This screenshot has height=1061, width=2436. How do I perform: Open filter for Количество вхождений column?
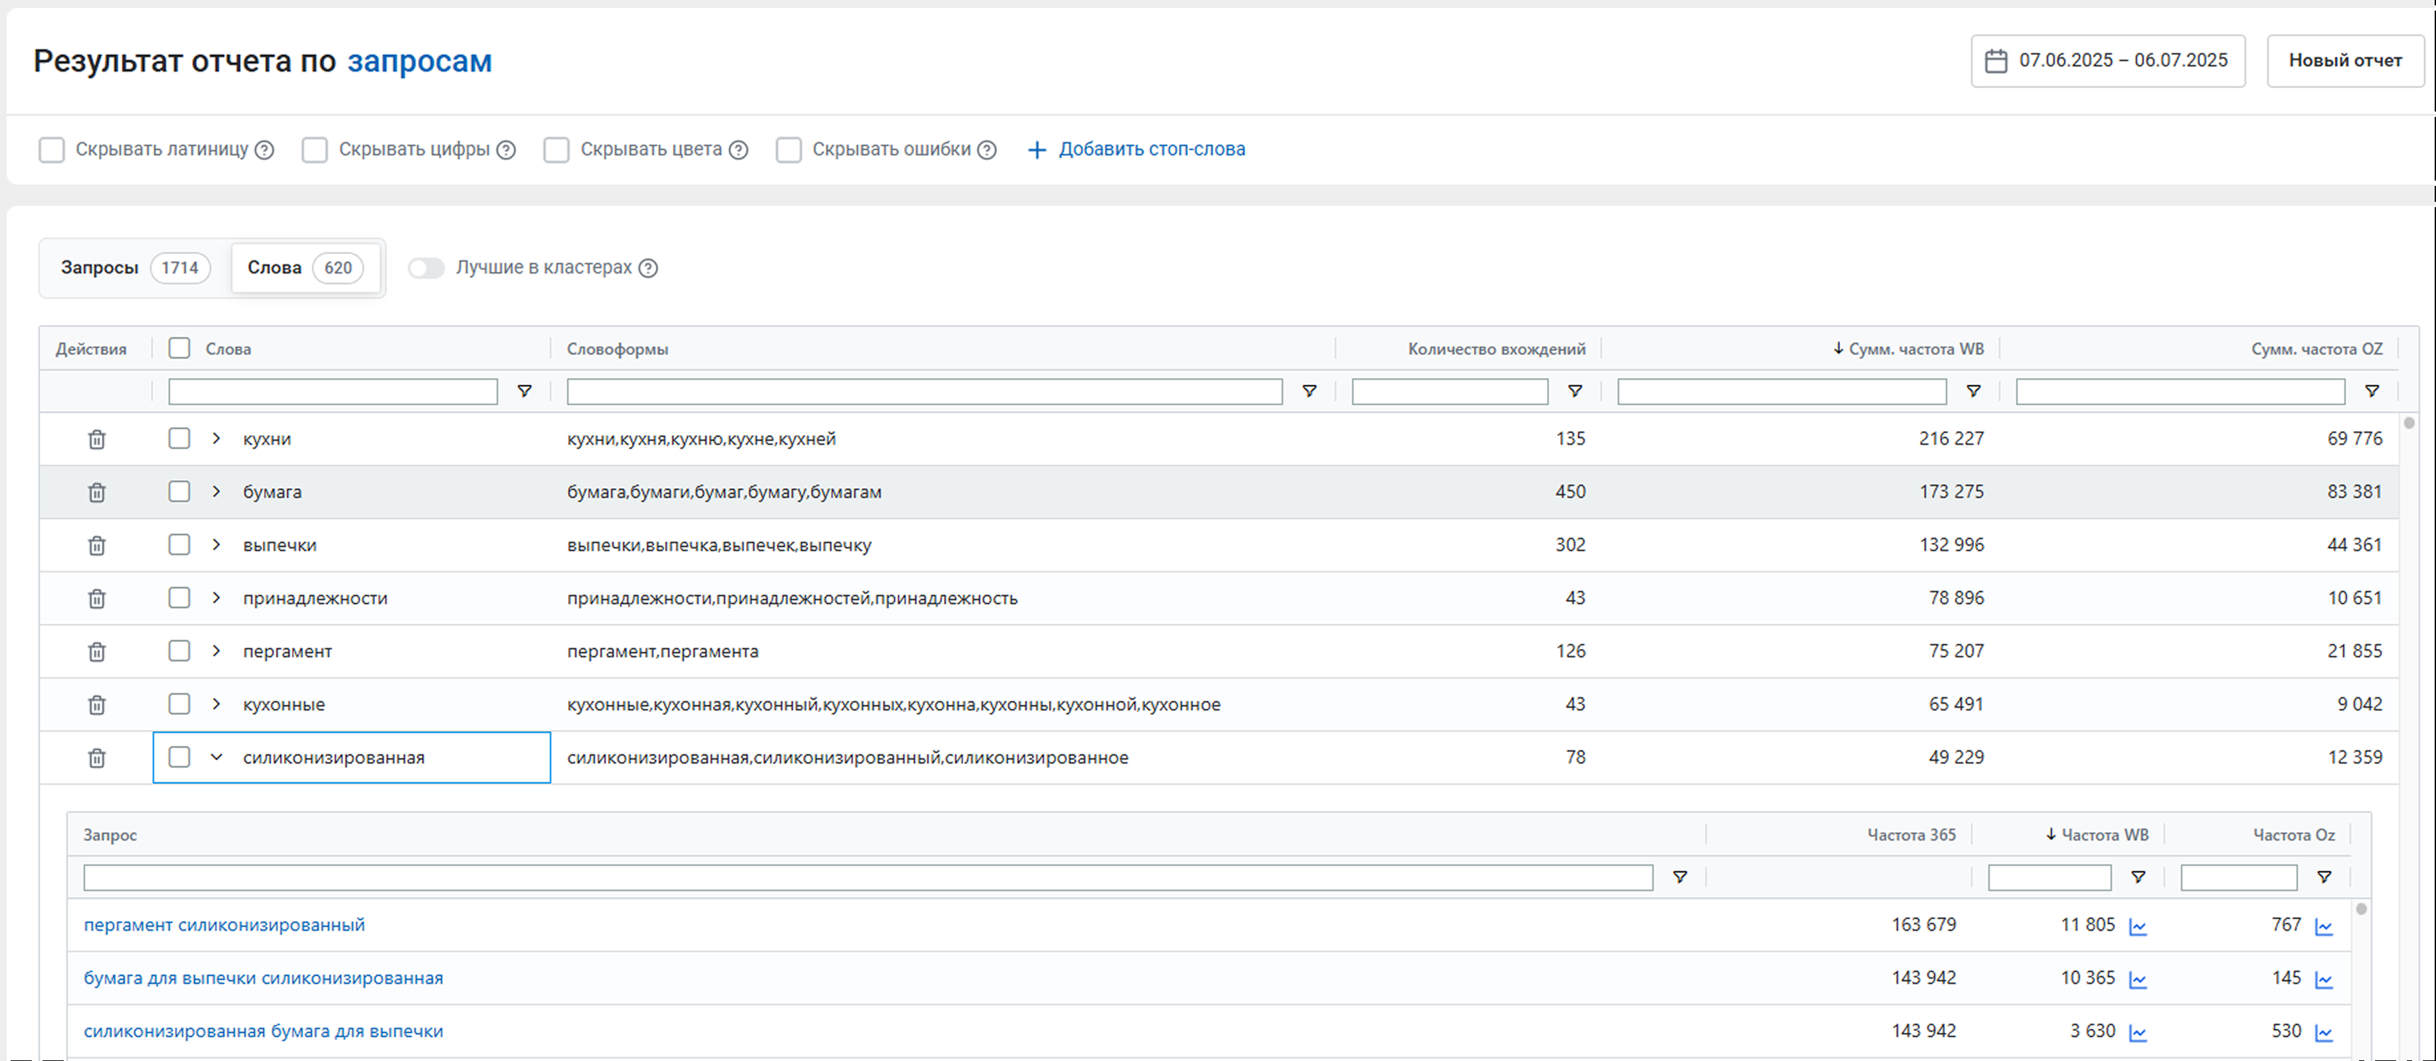point(1575,392)
